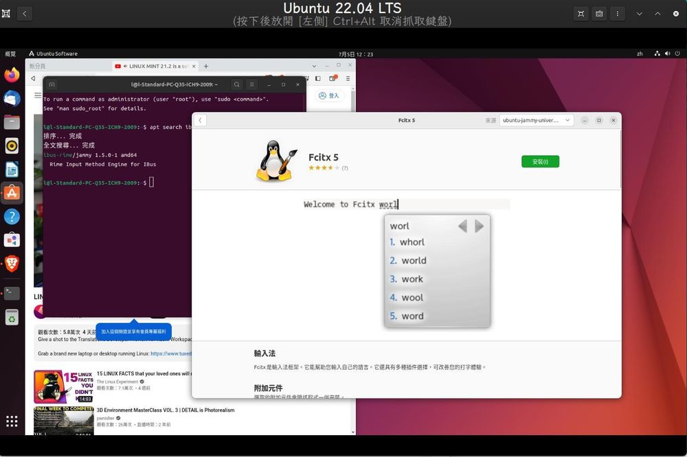
Task: Click the green 安裝 install button
Action: pos(540,161)
